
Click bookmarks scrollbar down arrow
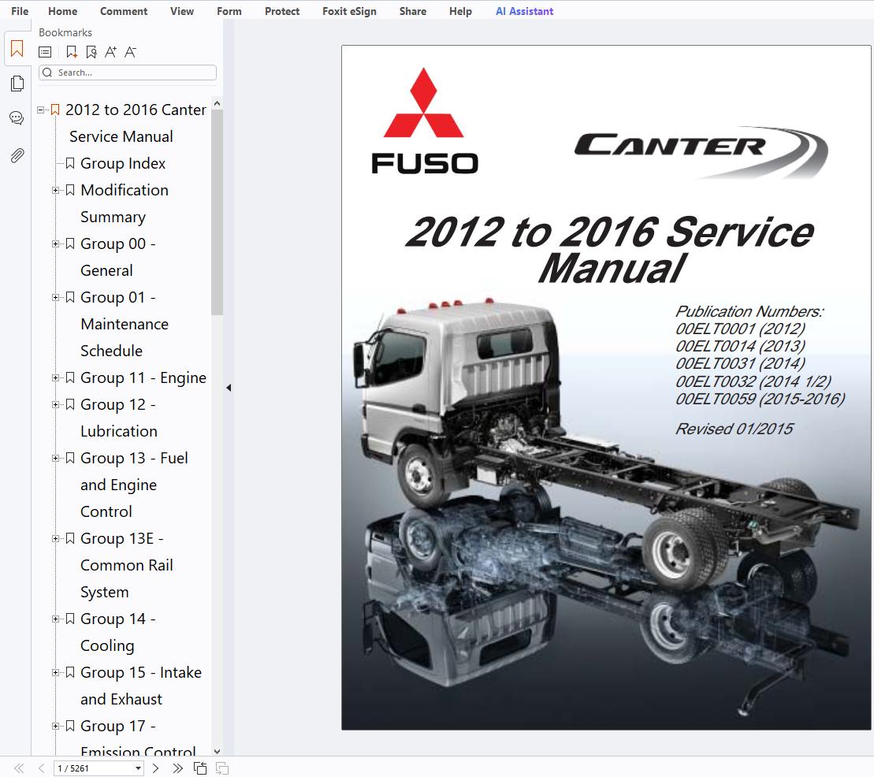pyautogui.click(x=218, y=751)
